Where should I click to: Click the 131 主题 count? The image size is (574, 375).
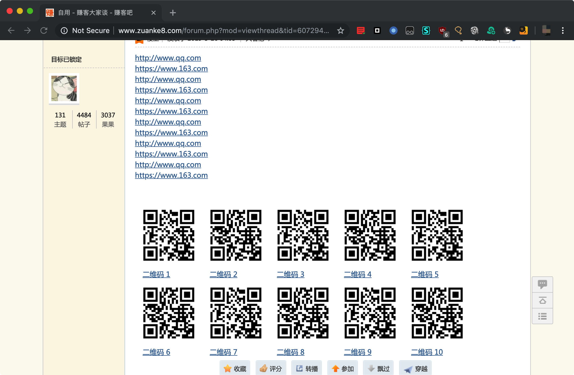[x=60, y=120]
